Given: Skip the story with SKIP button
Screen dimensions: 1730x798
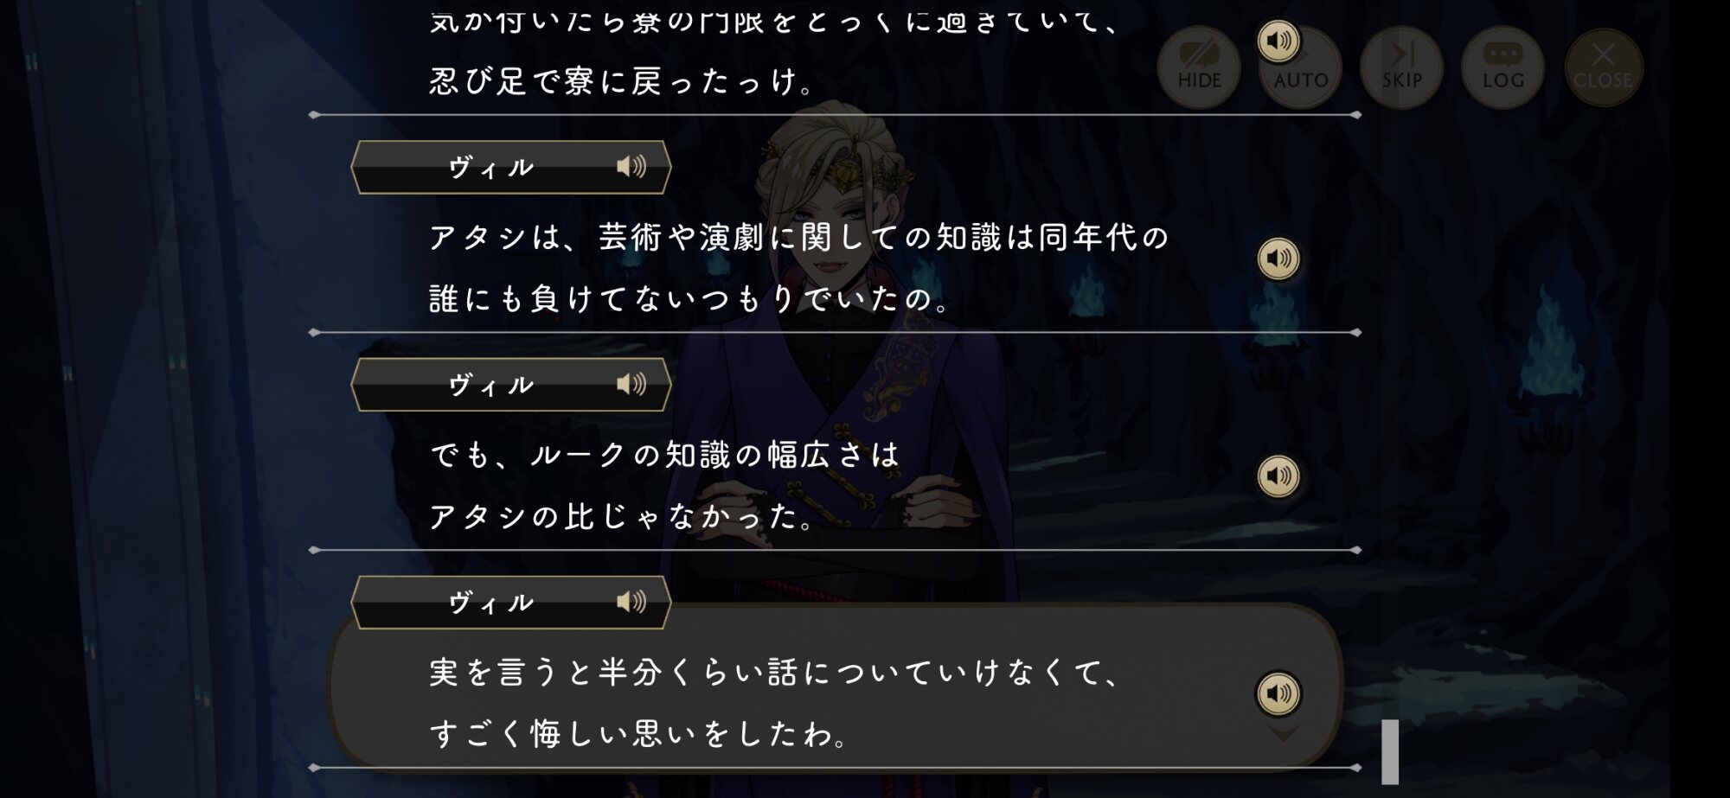Looking at the screenshot, I should coord(1401,67).
